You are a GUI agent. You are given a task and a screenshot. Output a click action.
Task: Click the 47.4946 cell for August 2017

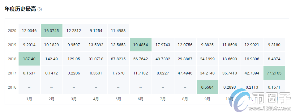185,73
